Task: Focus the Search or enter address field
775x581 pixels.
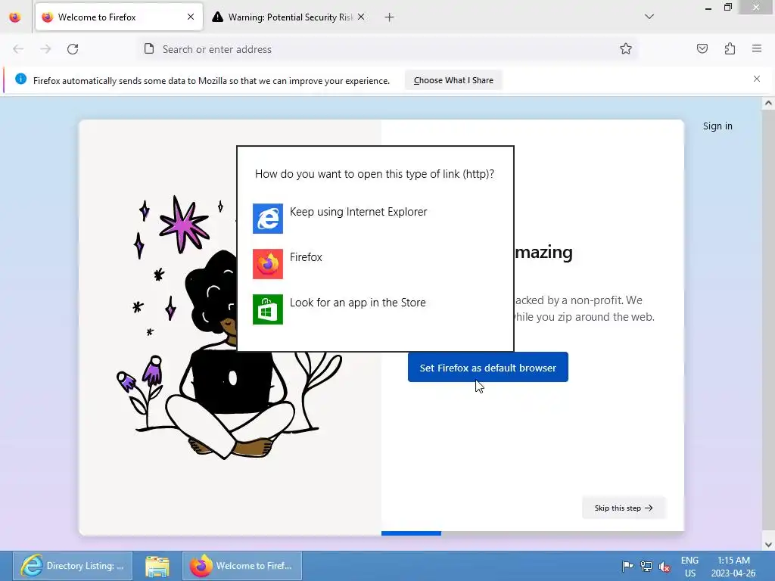Action: 387,49
